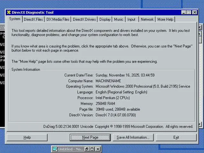Select the More Help tab
This screenshot has width=204, height=153.
point(165,19)
